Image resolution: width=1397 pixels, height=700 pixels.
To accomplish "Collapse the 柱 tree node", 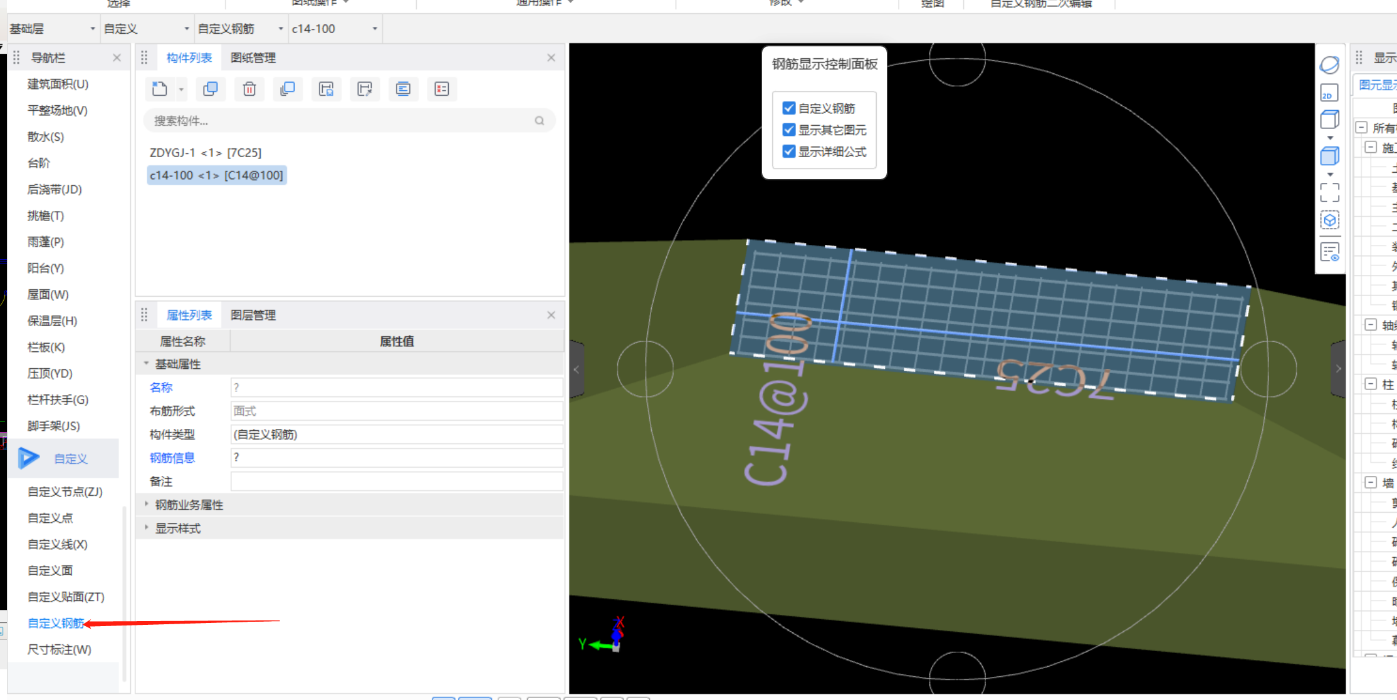I will point(1371,384).
